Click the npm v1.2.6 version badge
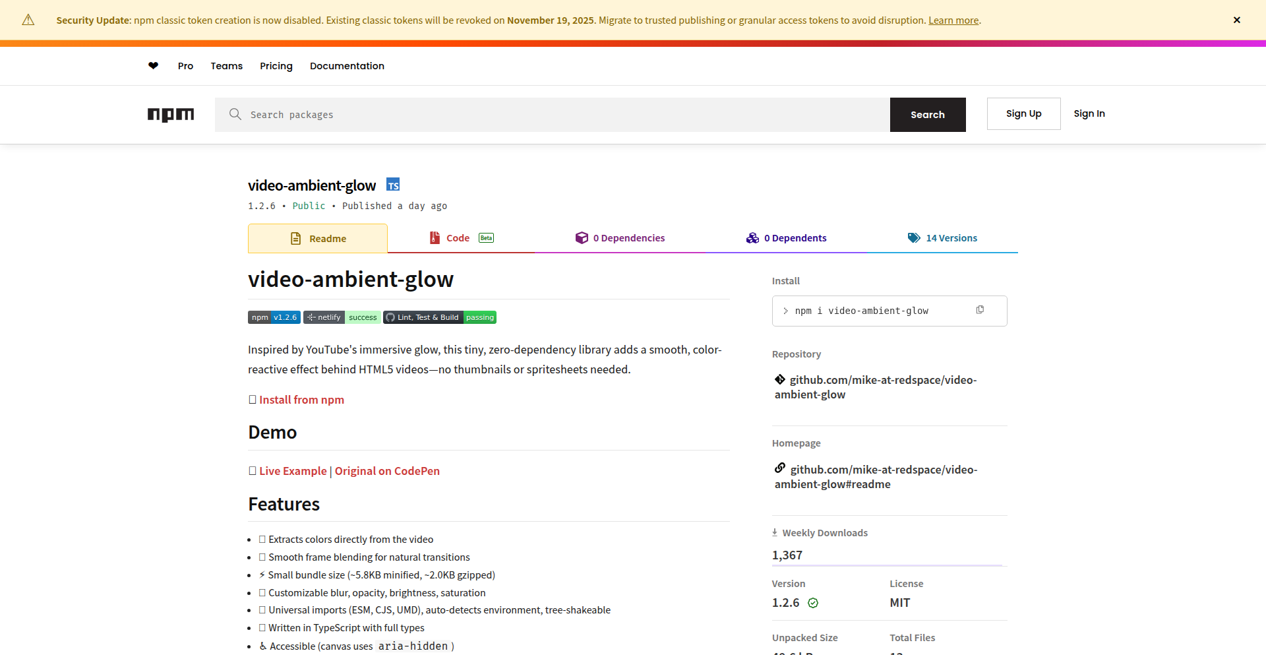Image resolution: width=1266 pixels, height=655 pixels. pyautogui.click(x=274, y=317)
